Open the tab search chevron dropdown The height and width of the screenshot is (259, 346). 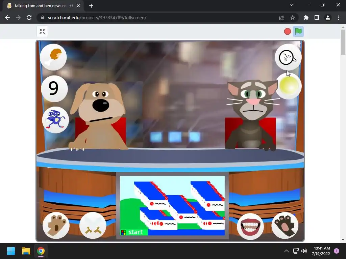pos(292,5)
